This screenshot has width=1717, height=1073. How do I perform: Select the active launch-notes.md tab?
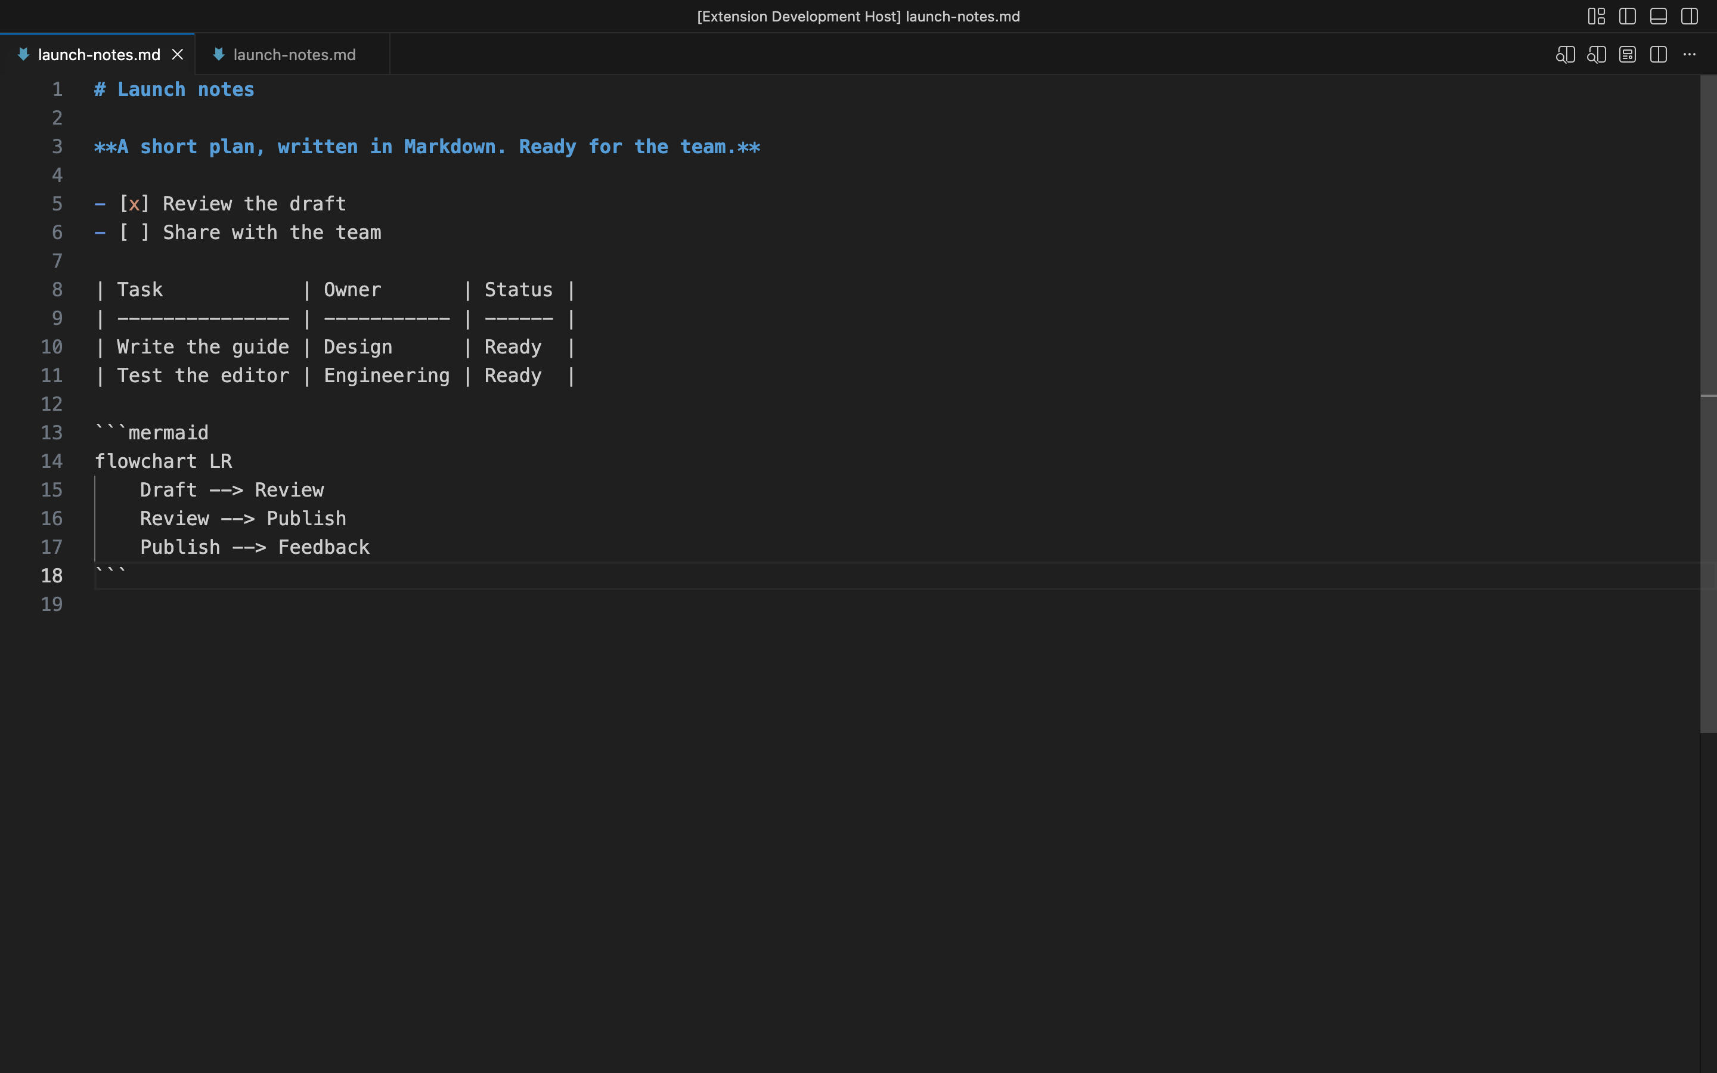[98, 55]
